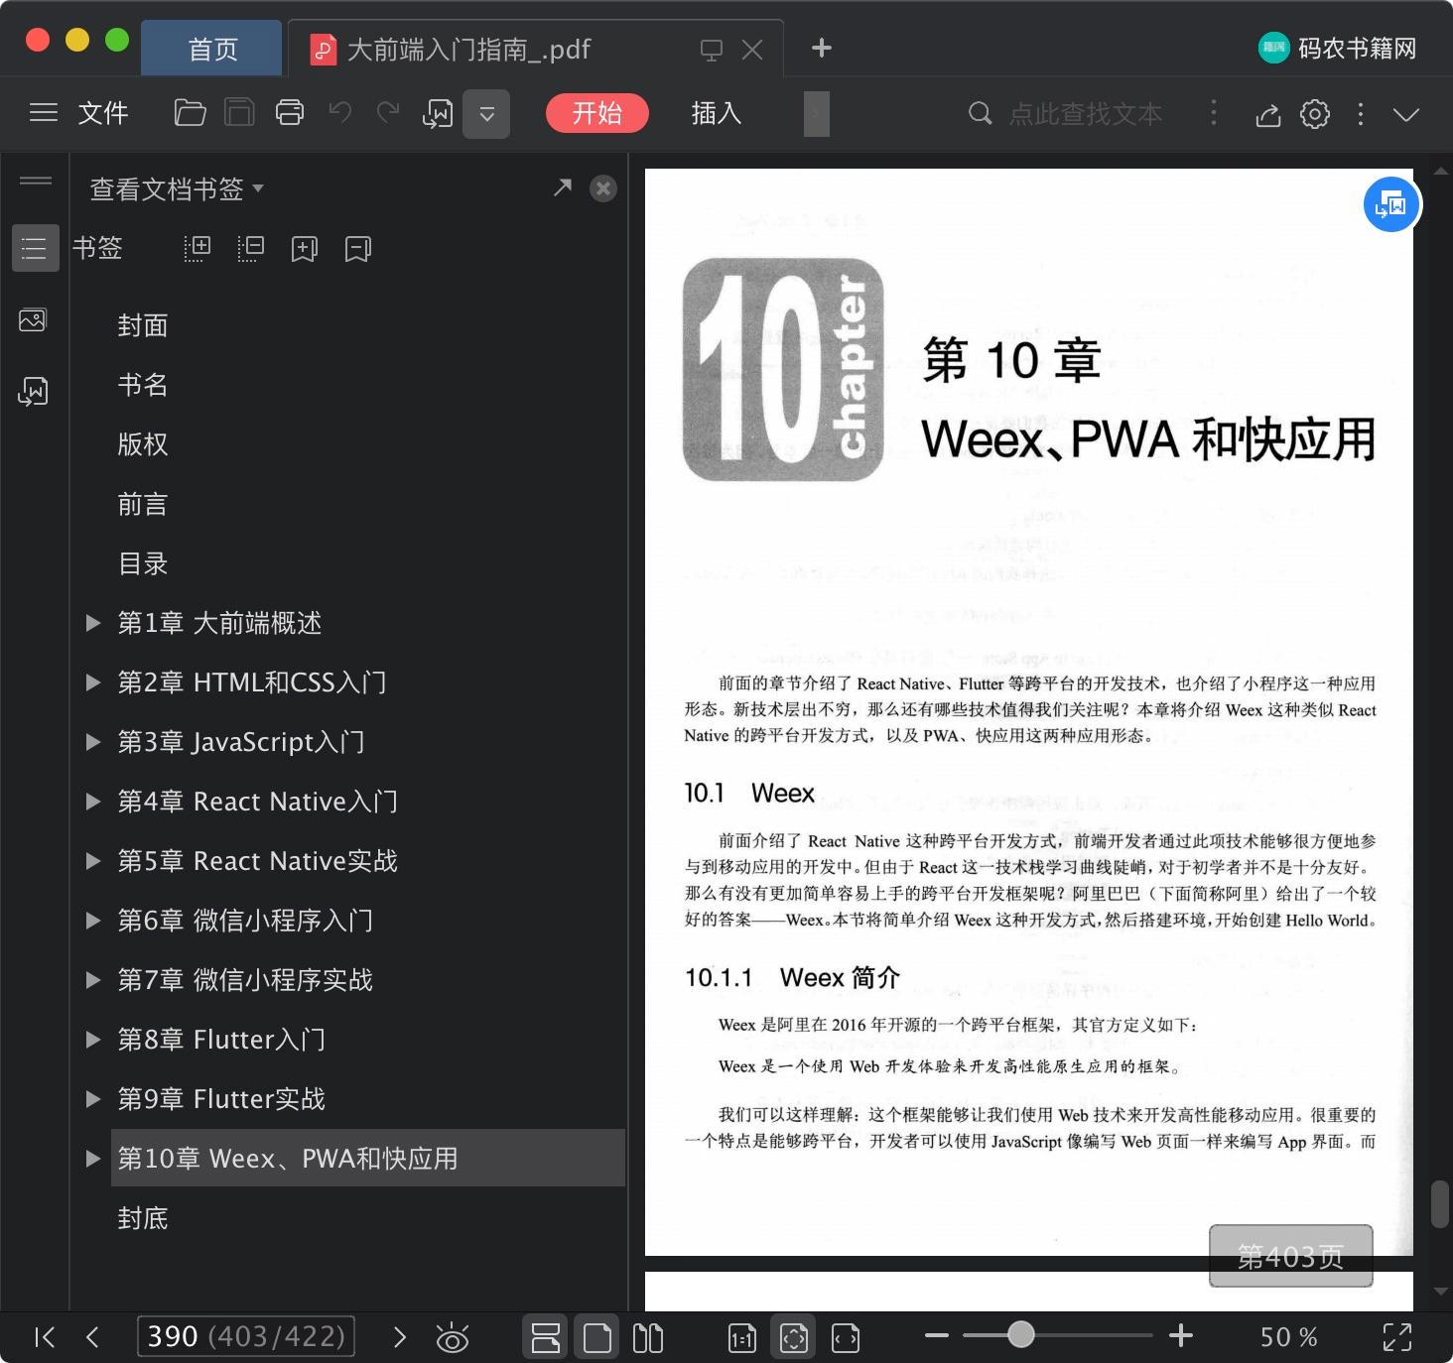Screen dimensions: 1453x1363
Task: Click the blue floating convert button
Action: pyautogui.click(x=1391, y=204)
